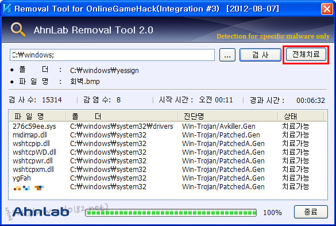336x226 pixels.
Task: Close the Removal Tool window
Action: [x=327, y=9]
